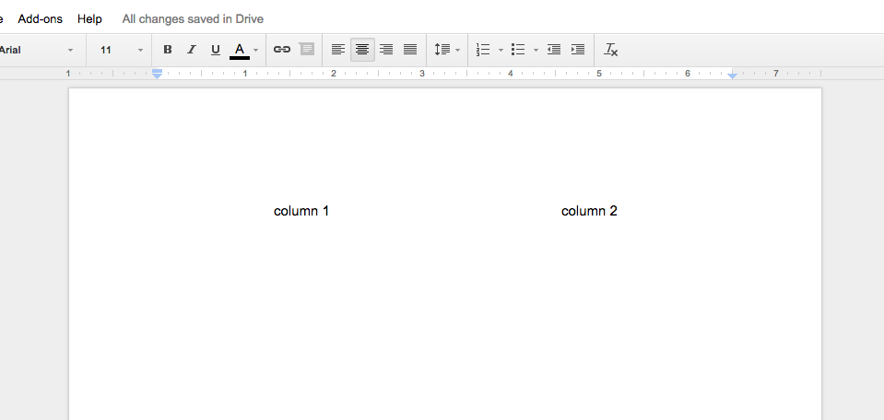Viewport: 884px width, 420px height.
Task: Toggle underline formatting
Action: pyautogui.click(x=216, y=50)
